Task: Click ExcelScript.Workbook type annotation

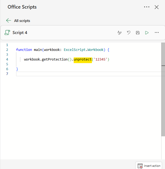Action: (x=84, y=50)
